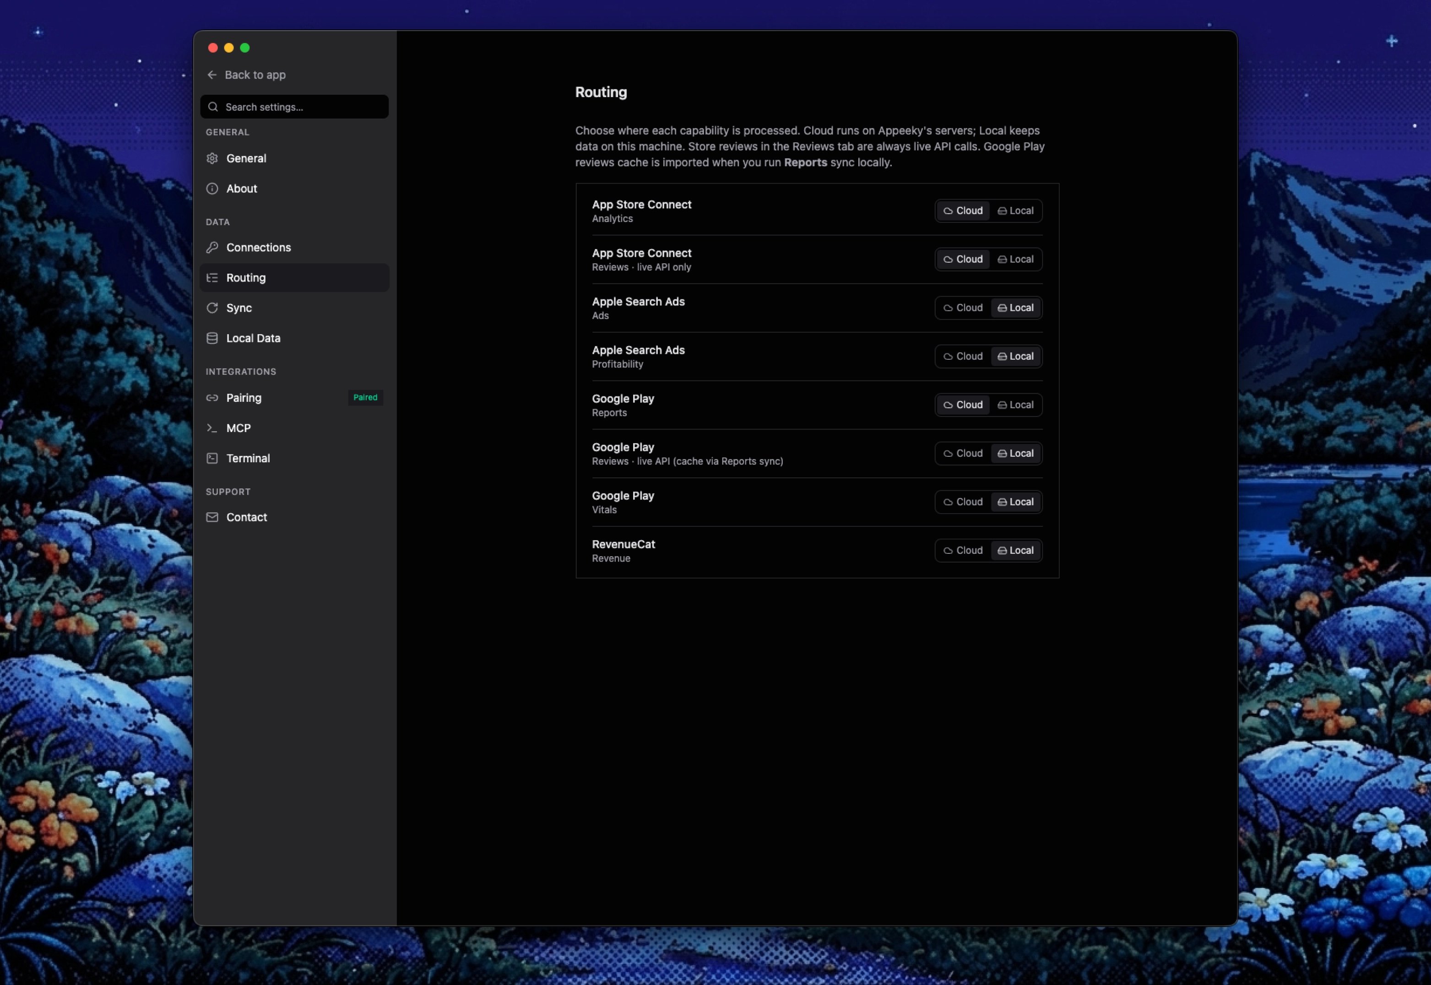The image size is (1431, 985).
Task: Open the Routing settings section
Action: tap(294, 278)
